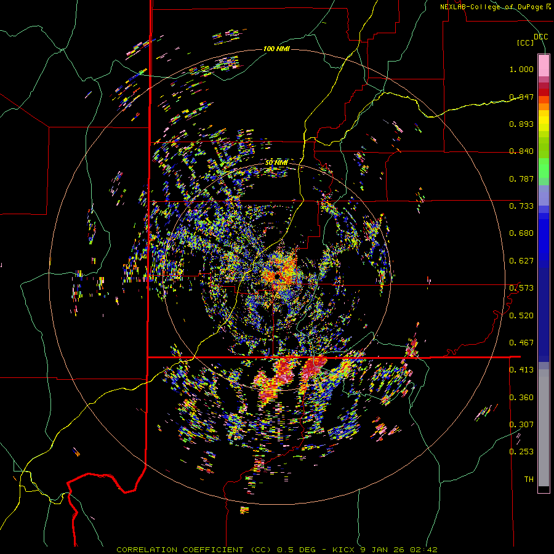Click the 0.787 scale value
The image size is (554, 554).
(521, 179)
